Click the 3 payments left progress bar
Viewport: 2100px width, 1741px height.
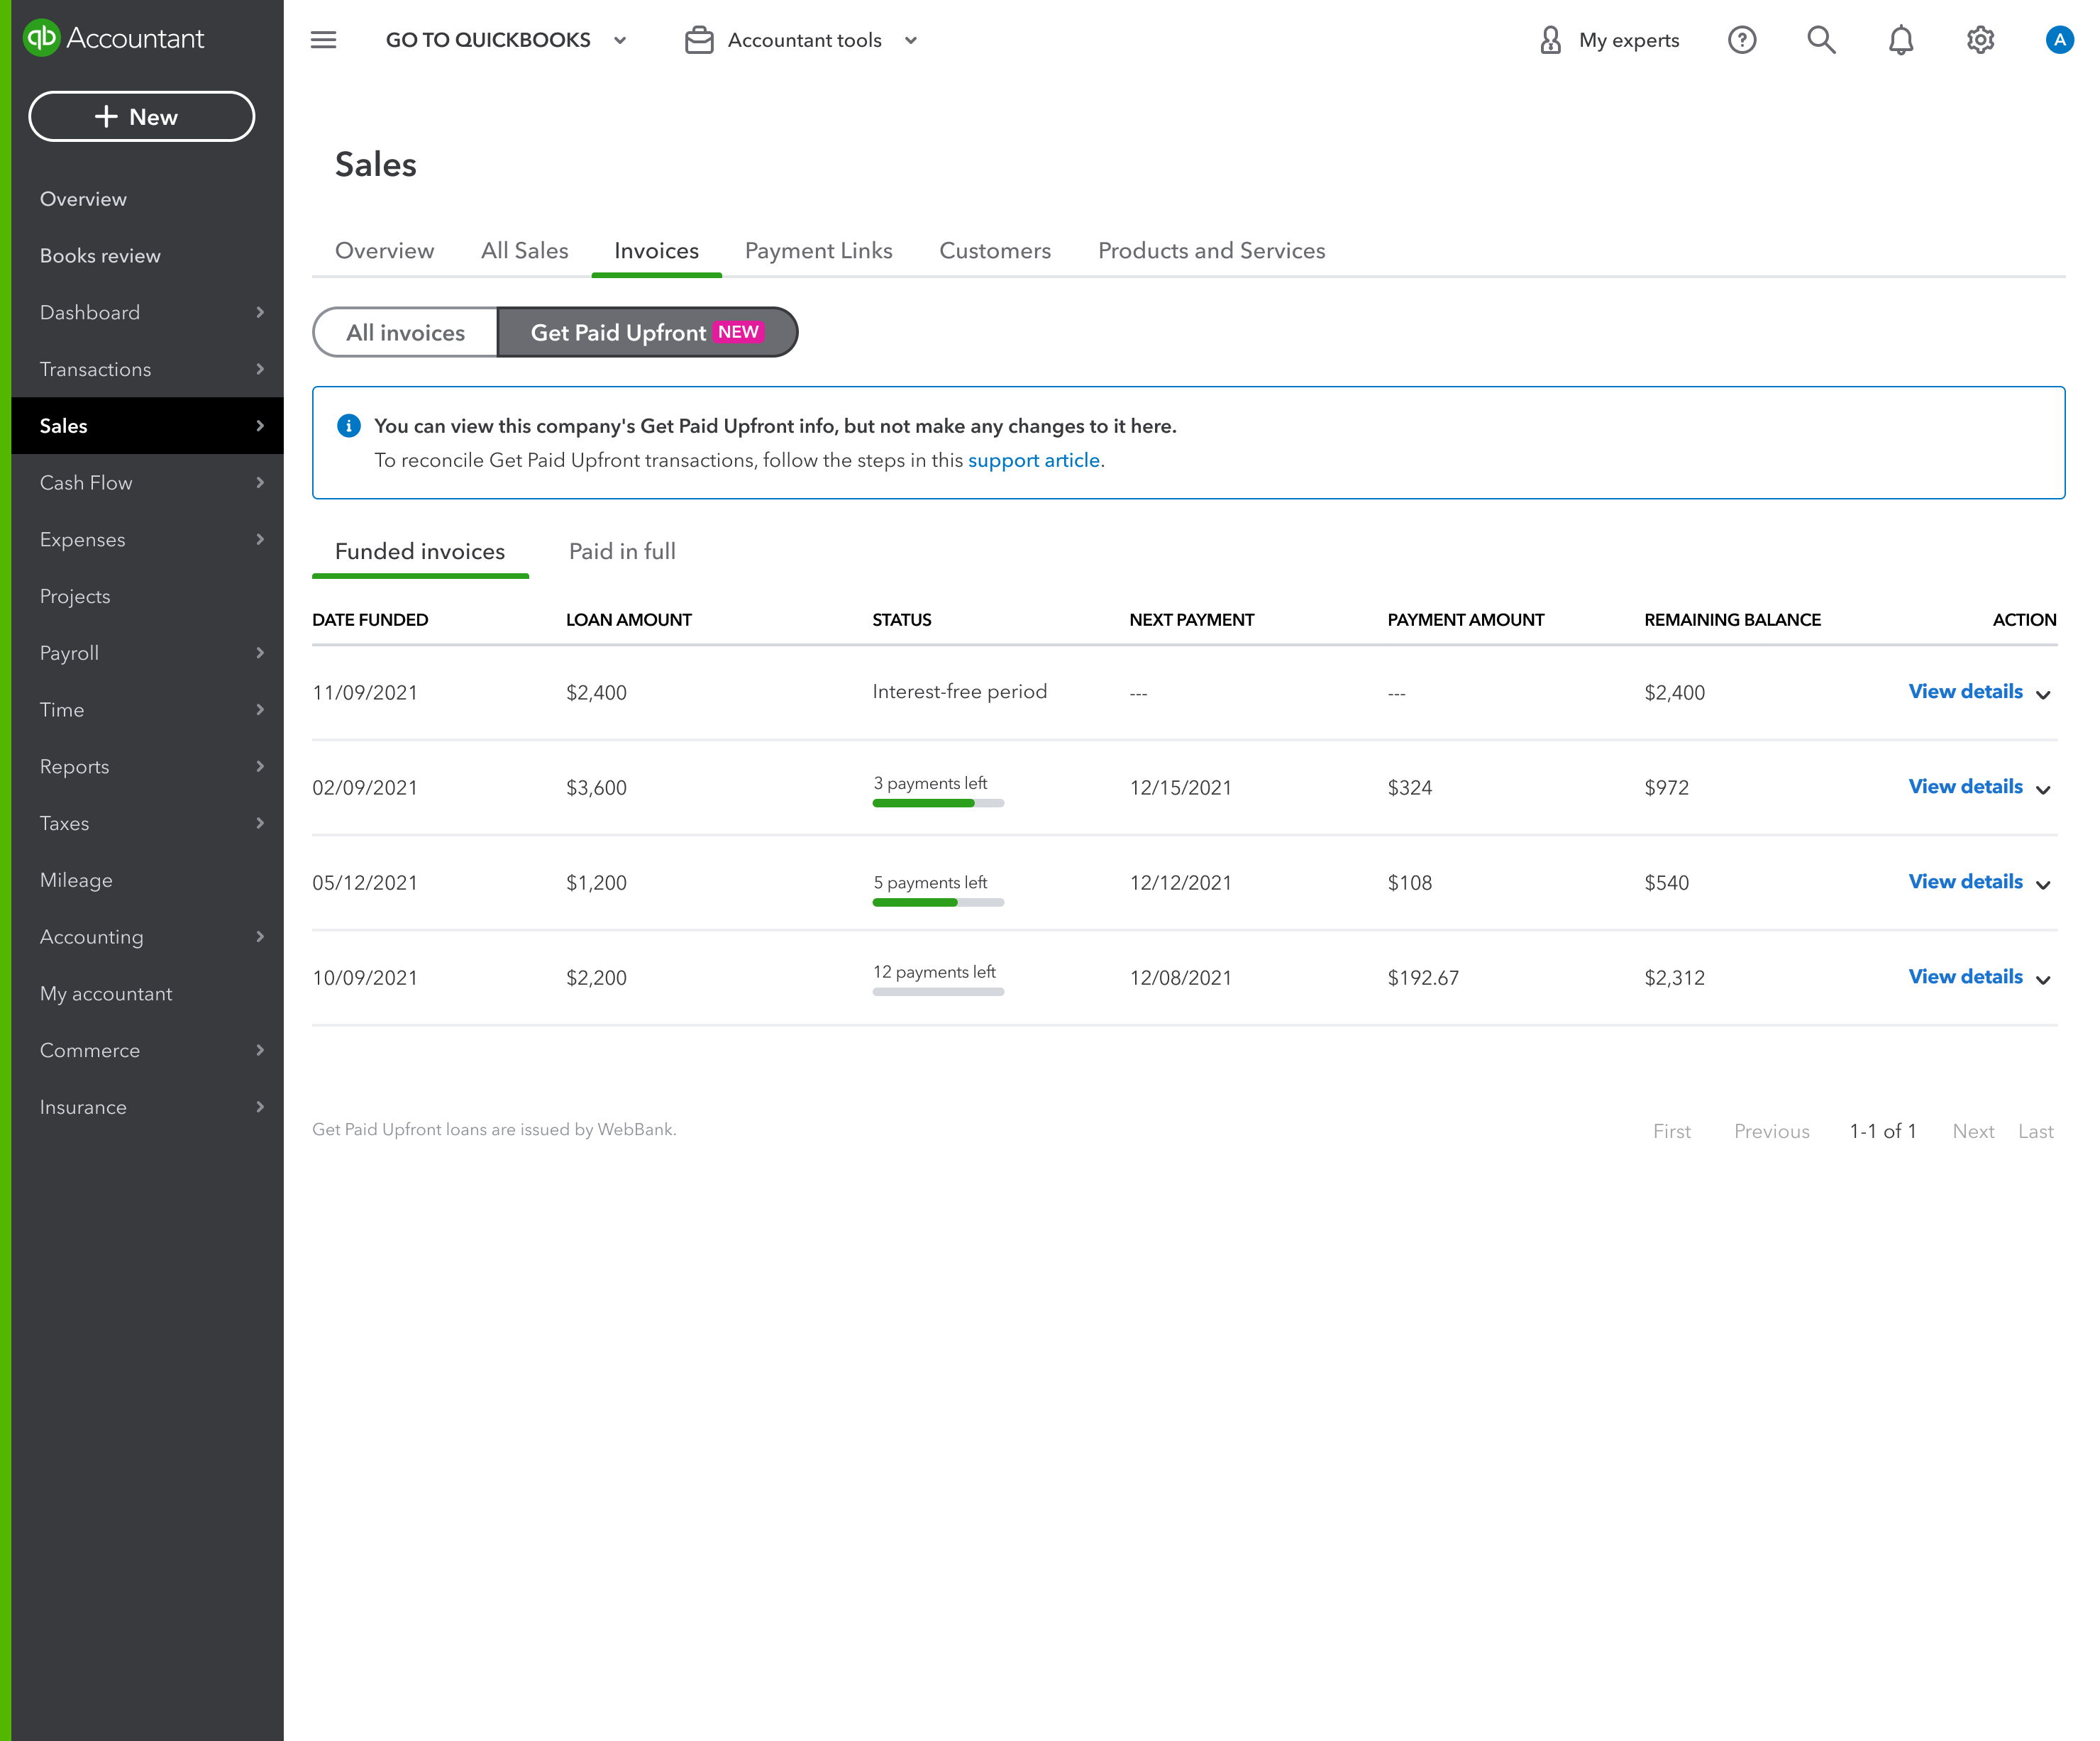[x=937, y=802]
